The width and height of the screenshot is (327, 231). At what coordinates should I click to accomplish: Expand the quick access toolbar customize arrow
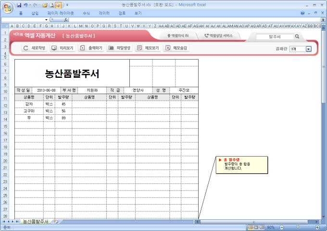click(67, 5)
